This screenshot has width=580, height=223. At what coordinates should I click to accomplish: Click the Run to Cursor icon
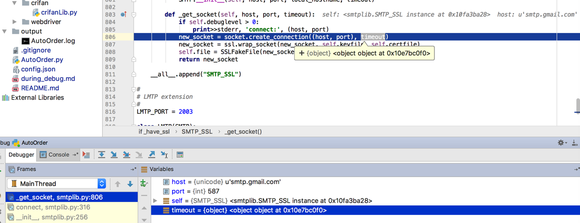[x=164, y=155]
